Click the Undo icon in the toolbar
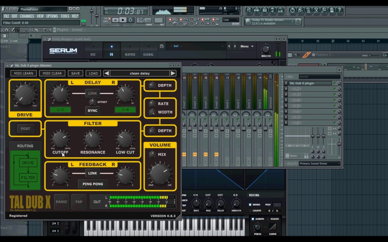The height and width of the screenshot is (242, 388). coord(292,10)
